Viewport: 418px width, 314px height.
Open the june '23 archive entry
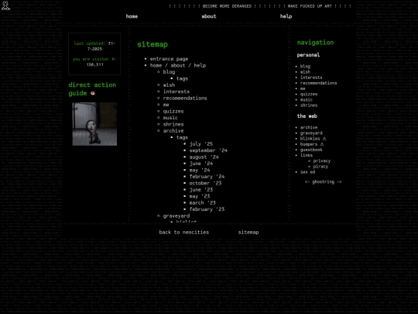pos(201,190)
